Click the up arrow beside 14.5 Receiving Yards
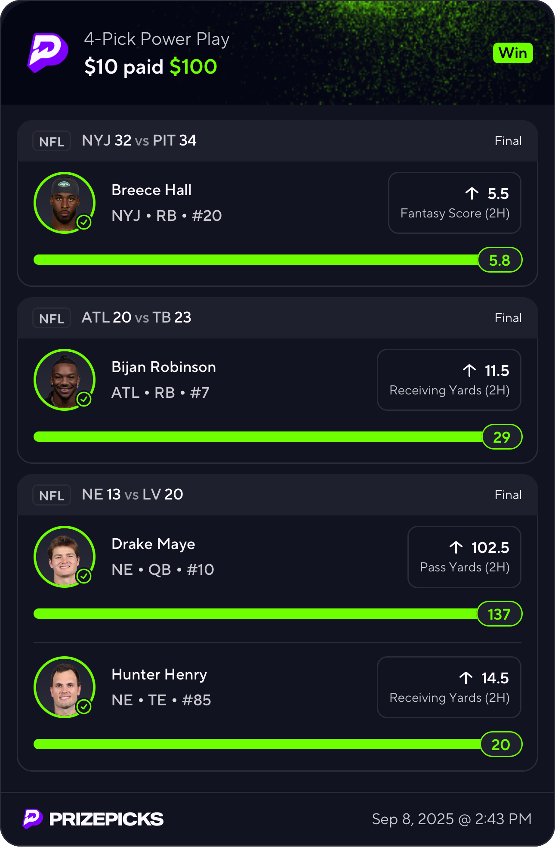The height and width of the screenshot is (847, 555). coord(466,678)
